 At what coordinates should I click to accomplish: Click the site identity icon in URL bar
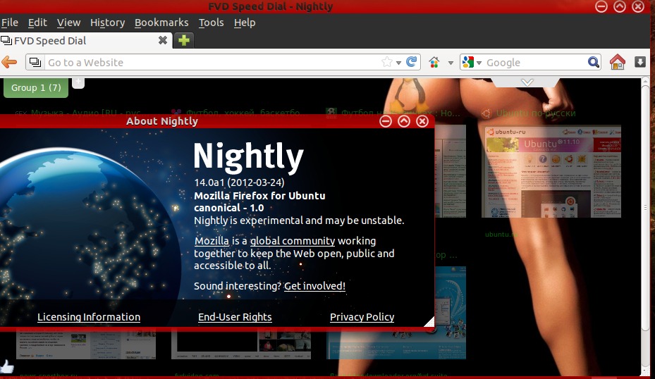click(x=35, y=63)
